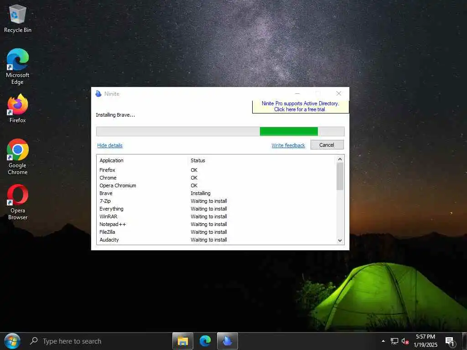Open the Write feedback link
Image resolution: width=467 pixels, height=350 pixels.
pos(288,145)
